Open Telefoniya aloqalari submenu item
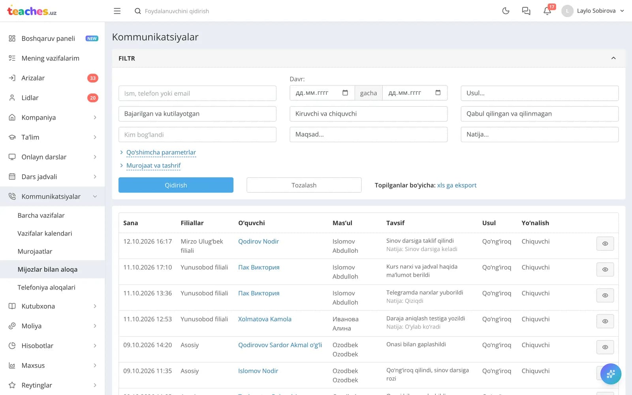Screen dimensions: 632x395 point(53,287)
